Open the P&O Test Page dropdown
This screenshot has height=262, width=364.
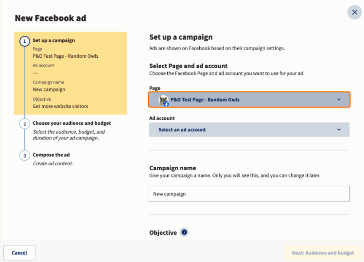click(x=249, y=100)
